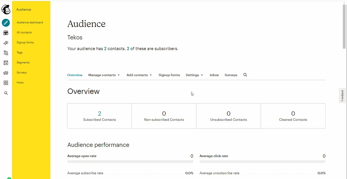Image resolution: width=347 pixels, height=179 pixels.
Task: Open the Inbox tab in audience navigation
Action: 214,75
